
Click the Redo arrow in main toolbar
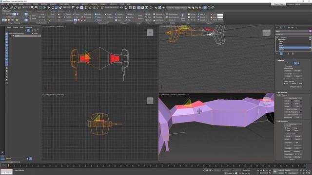[x=7, y=8]
